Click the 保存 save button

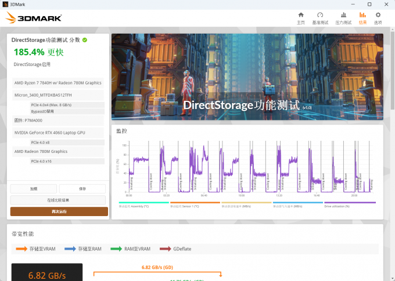(82, 189)
